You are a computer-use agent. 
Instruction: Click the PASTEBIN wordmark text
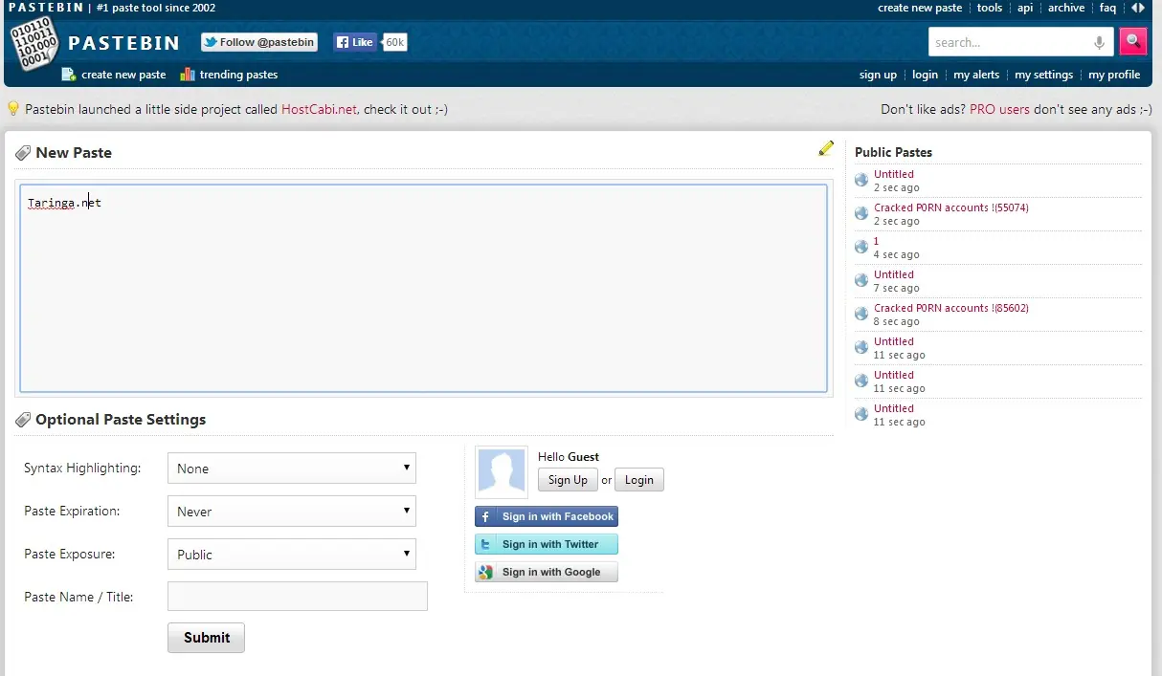click(124, 43)
